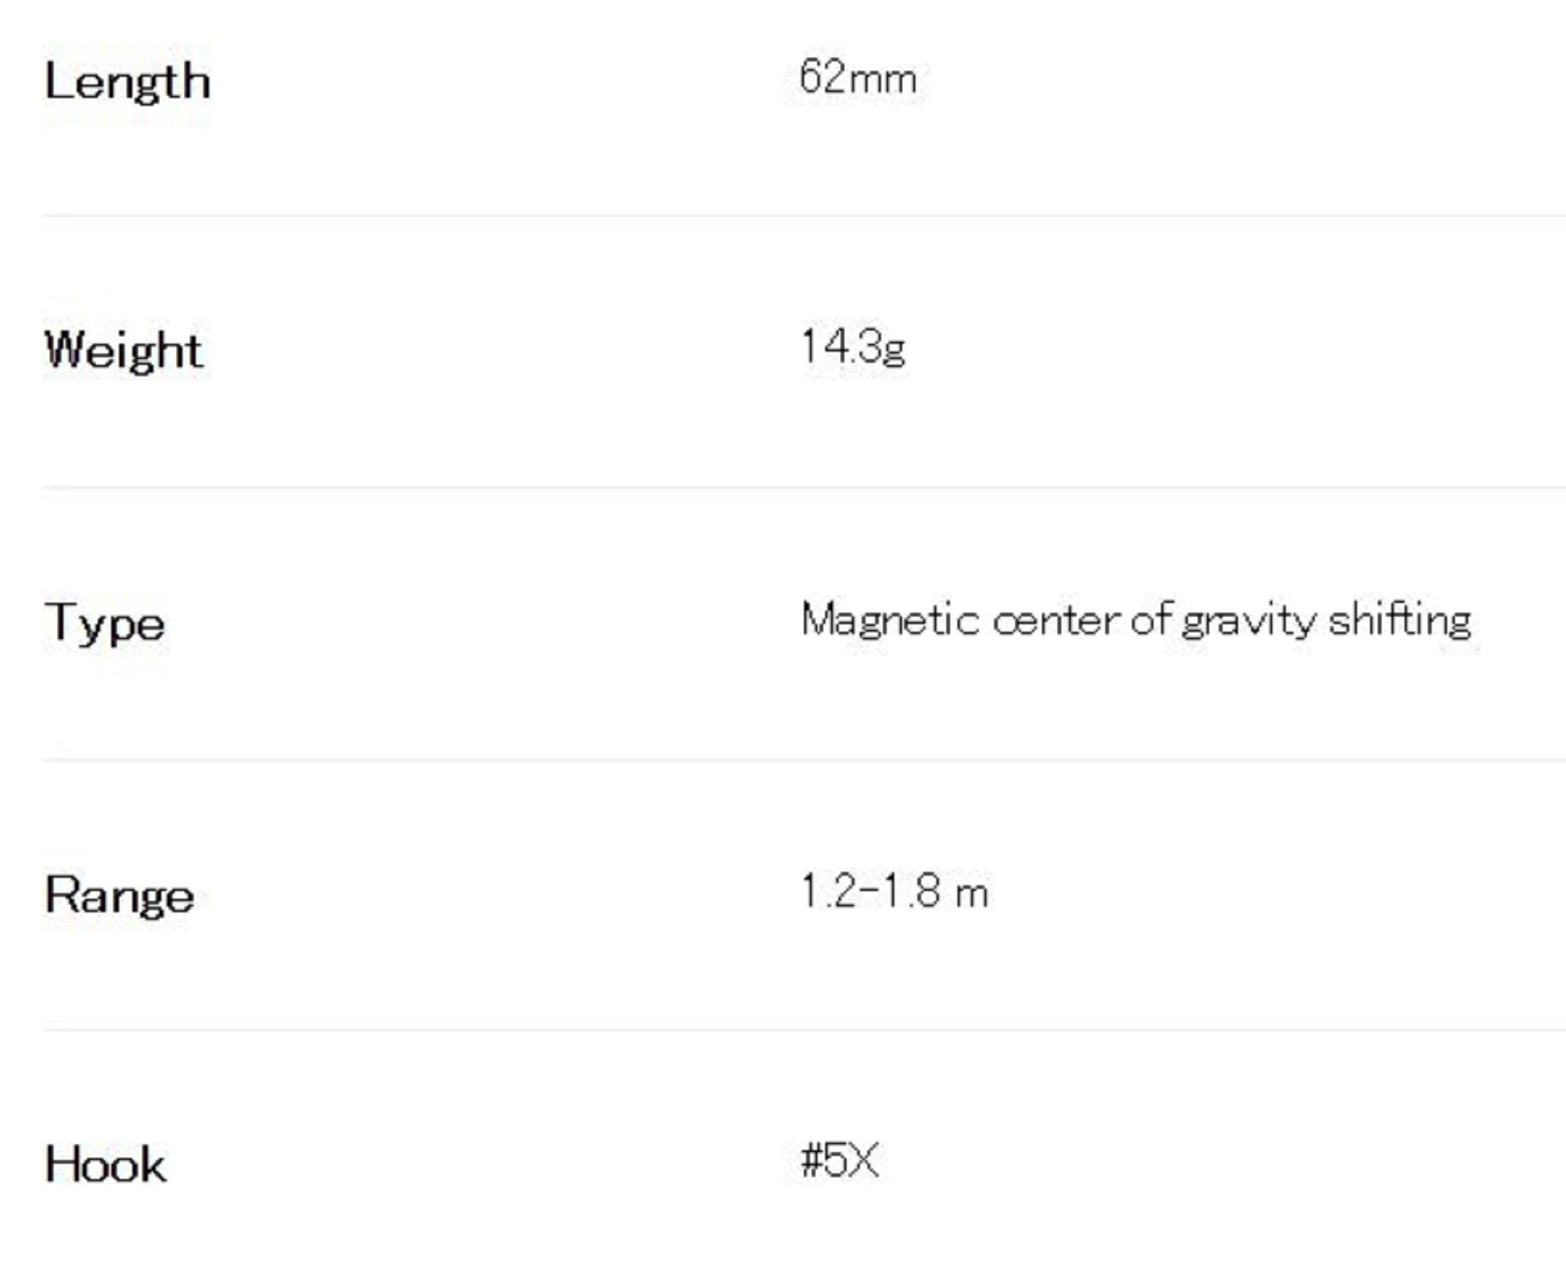Click the divider line below Type row
This screenshot has height=1277, width=1566.
pos(783,759)
